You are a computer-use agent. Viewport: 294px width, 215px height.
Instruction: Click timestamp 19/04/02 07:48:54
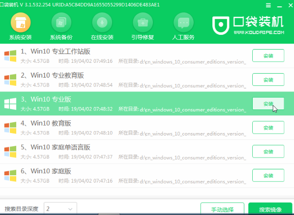click(91, 85)
